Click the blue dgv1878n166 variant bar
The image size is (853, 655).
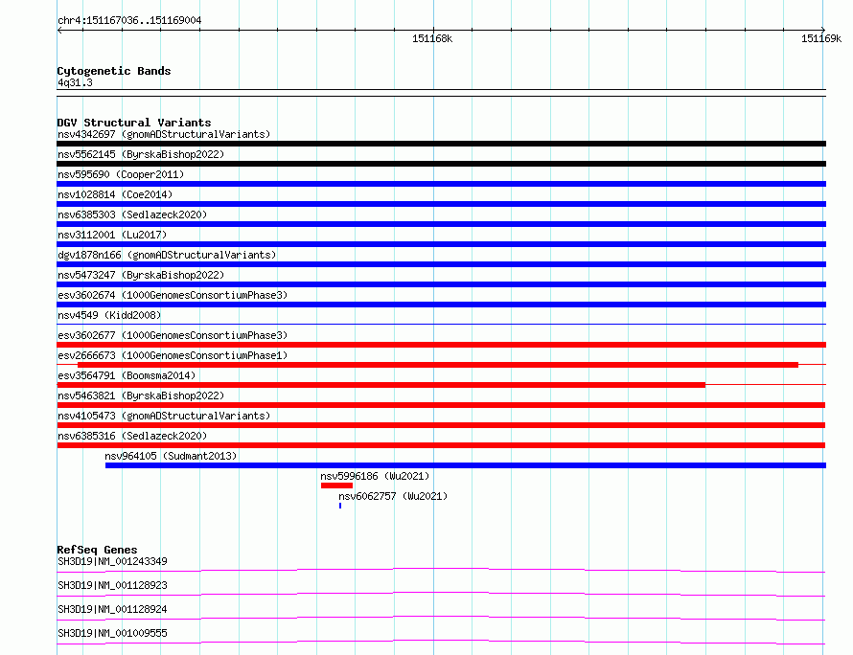(x=441, y=264)
